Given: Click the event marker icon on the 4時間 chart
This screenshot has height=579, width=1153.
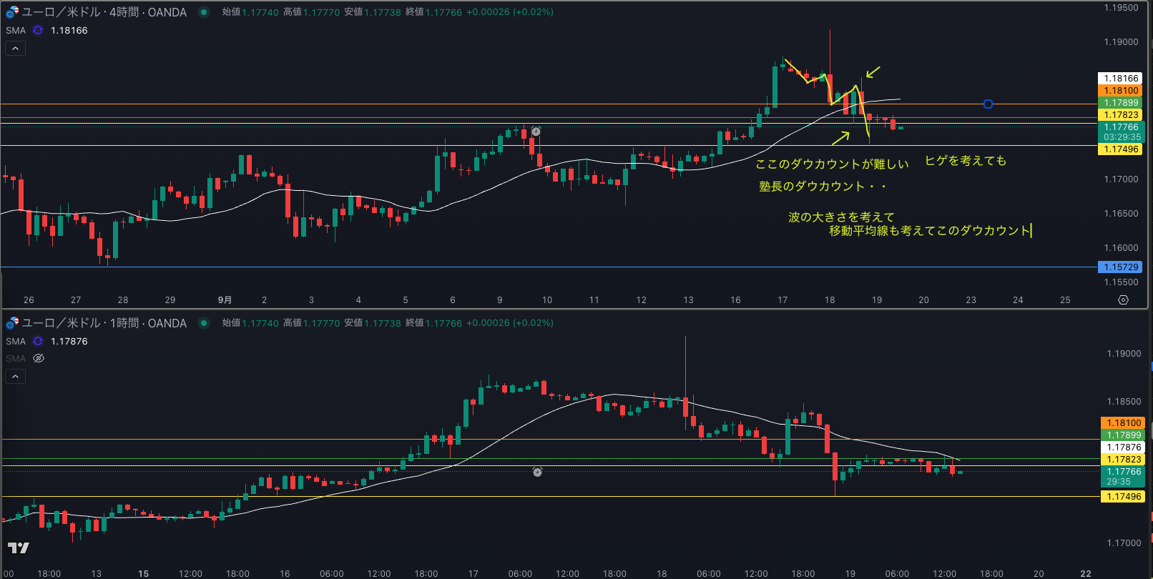Looking at the screenshot, I should [536, 132].
